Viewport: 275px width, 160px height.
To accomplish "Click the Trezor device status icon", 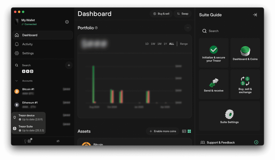I will click(25, 141).
